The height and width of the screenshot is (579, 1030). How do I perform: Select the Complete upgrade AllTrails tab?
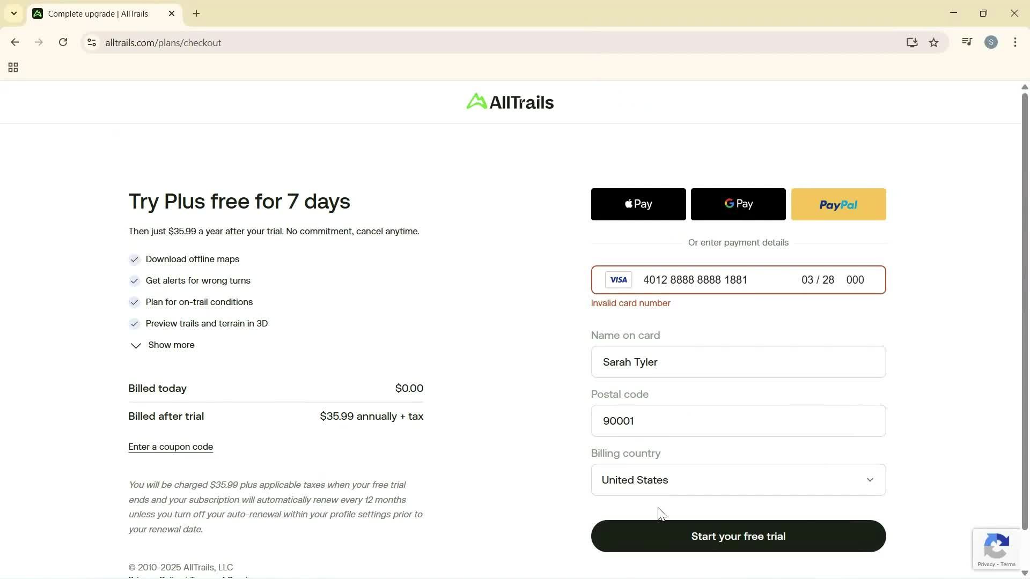97,13
